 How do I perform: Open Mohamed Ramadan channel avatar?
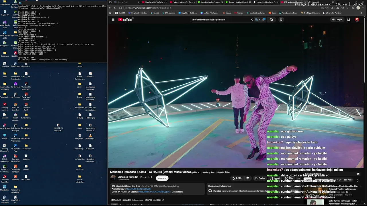113,178
